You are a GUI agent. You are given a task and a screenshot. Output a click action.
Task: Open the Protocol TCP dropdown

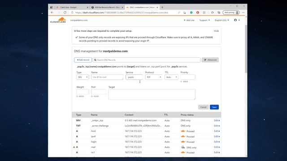click(x=153, y=77)
